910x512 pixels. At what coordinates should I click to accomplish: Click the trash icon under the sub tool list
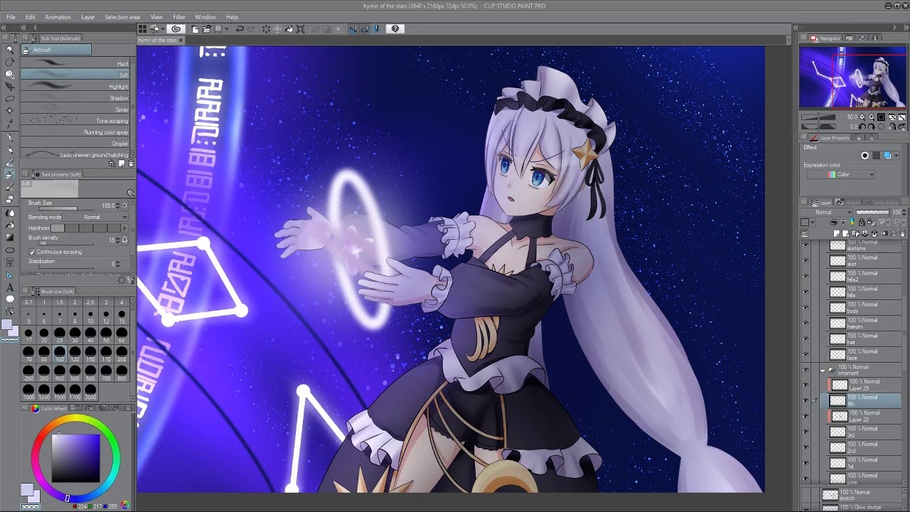tap(131, 164)
